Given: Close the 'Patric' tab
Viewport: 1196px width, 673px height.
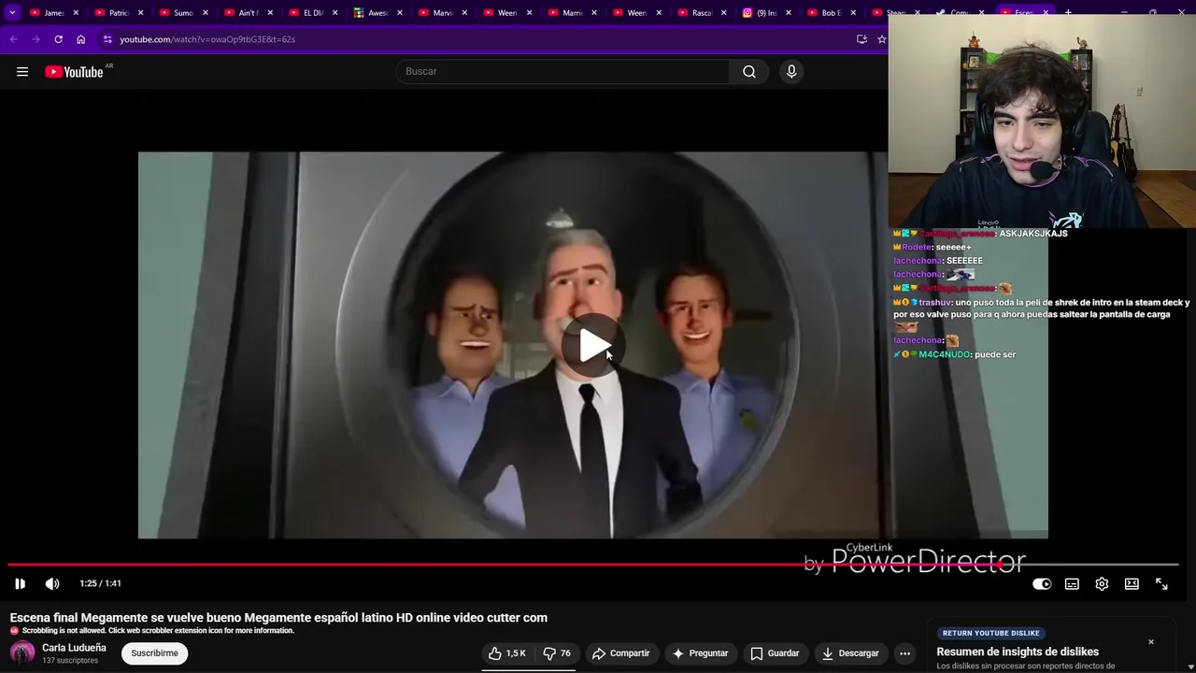Looking at the screenshot, I should click(140, 13).
